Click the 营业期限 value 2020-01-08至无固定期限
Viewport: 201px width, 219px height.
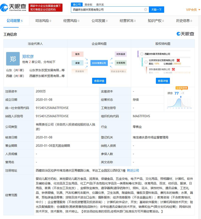coord(53,145)
